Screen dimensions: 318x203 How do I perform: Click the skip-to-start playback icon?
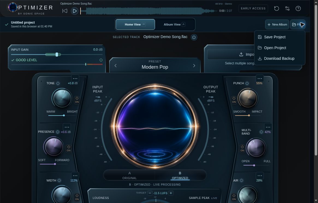65,11
